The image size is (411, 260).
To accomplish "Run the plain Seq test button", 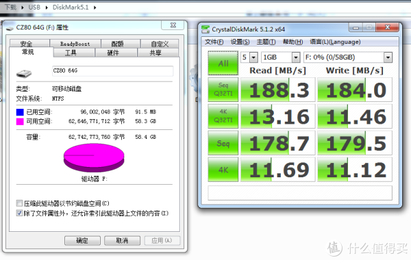I will [x=223, y=143].
